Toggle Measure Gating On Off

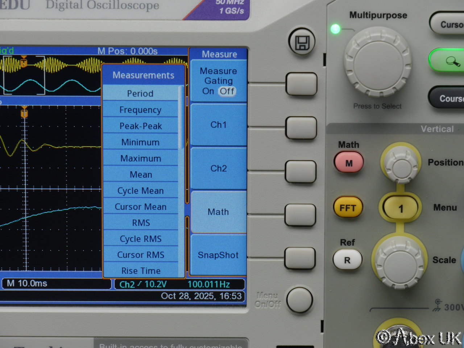218,81
